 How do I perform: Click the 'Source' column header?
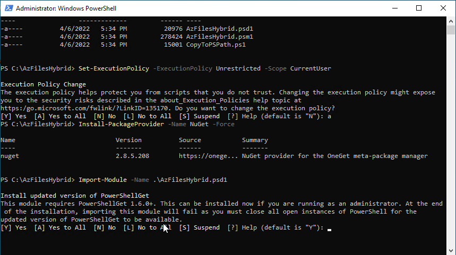pos(190,140)
